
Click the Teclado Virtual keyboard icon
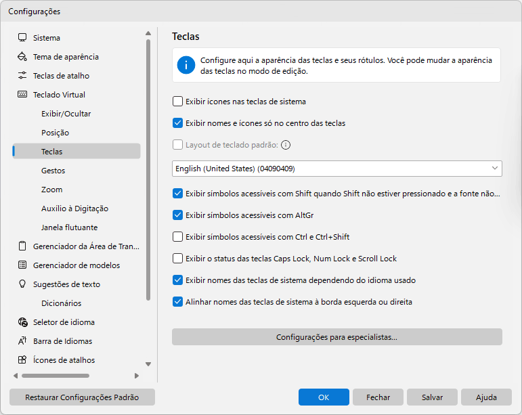[x=22, y=95]
